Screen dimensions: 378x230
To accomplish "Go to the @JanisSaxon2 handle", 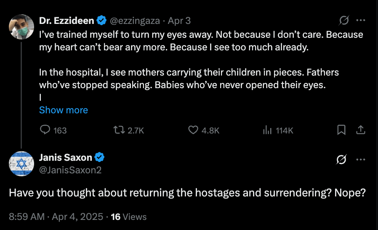I will click(70, 170).
